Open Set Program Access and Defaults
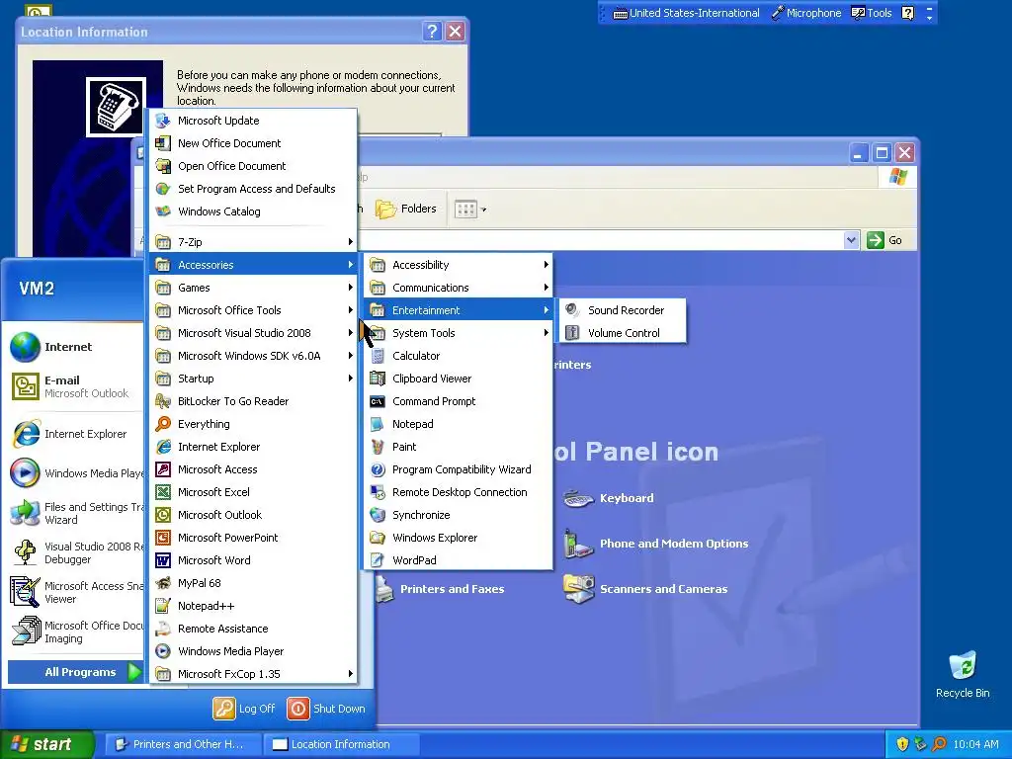The width and height of the screenshot is (1012, 759). [x=253, y=189]
